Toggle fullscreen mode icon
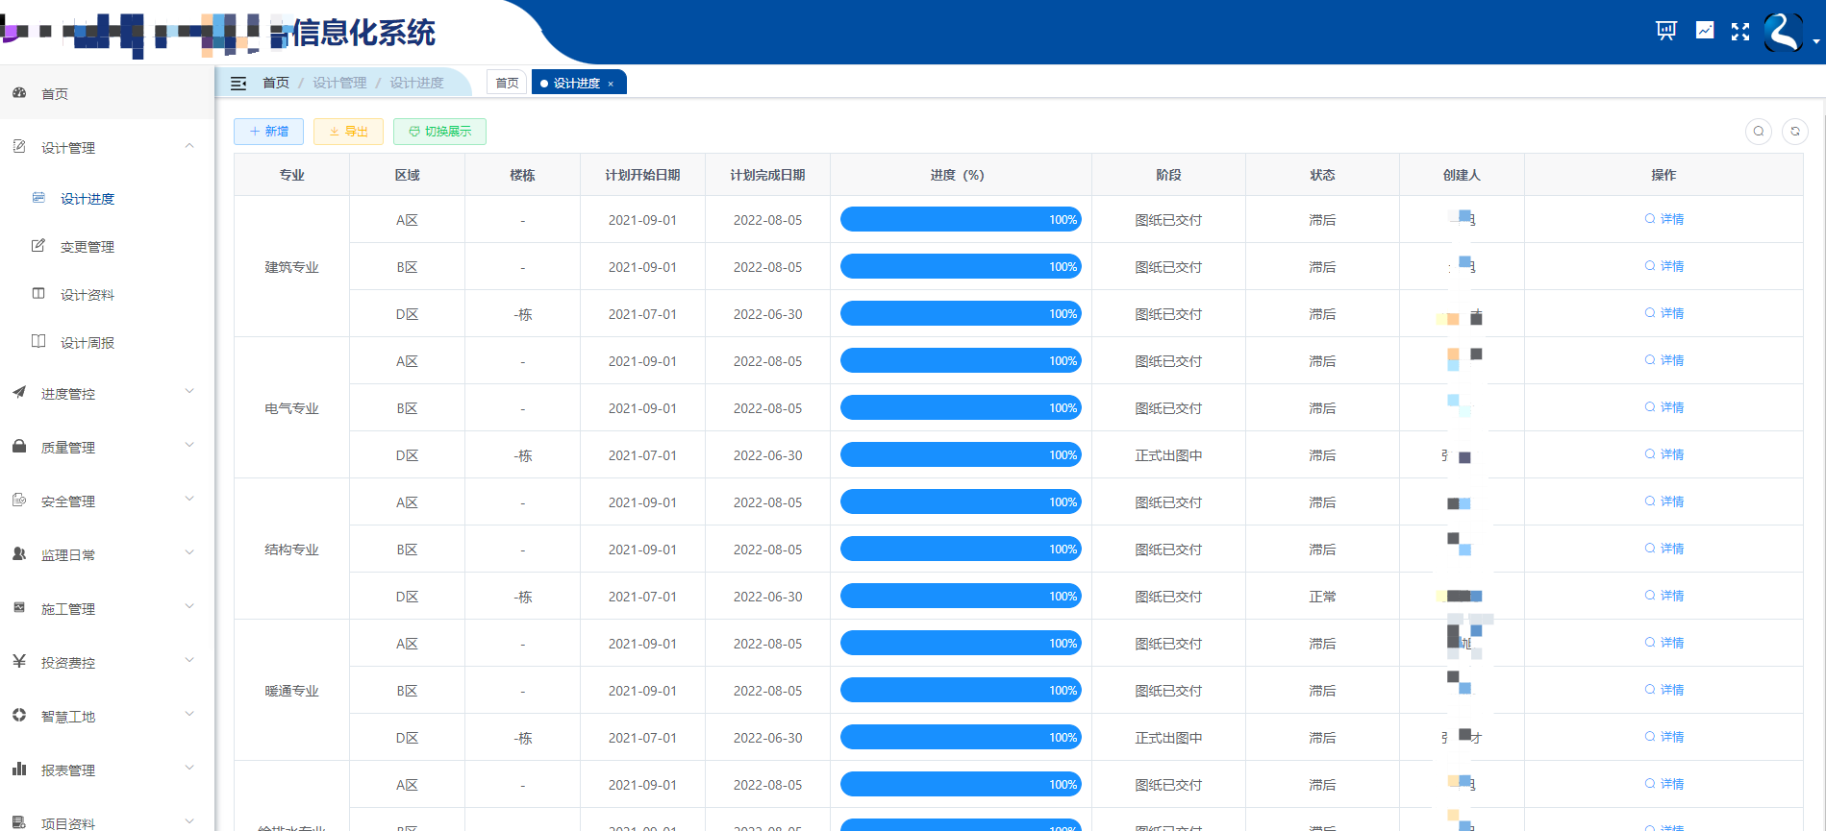The height and width of the screenshot is (831, 1826). point(1740,32)
